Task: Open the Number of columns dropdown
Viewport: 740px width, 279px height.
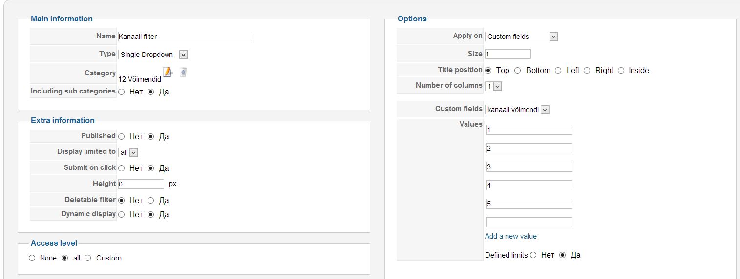Action: click(494, 86)
